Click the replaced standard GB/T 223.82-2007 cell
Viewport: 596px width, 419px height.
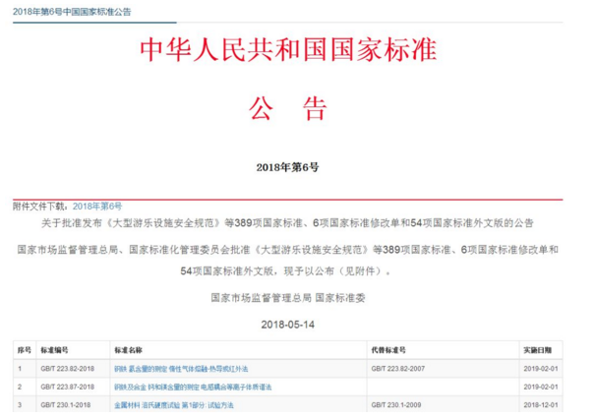tap(400, 369)
